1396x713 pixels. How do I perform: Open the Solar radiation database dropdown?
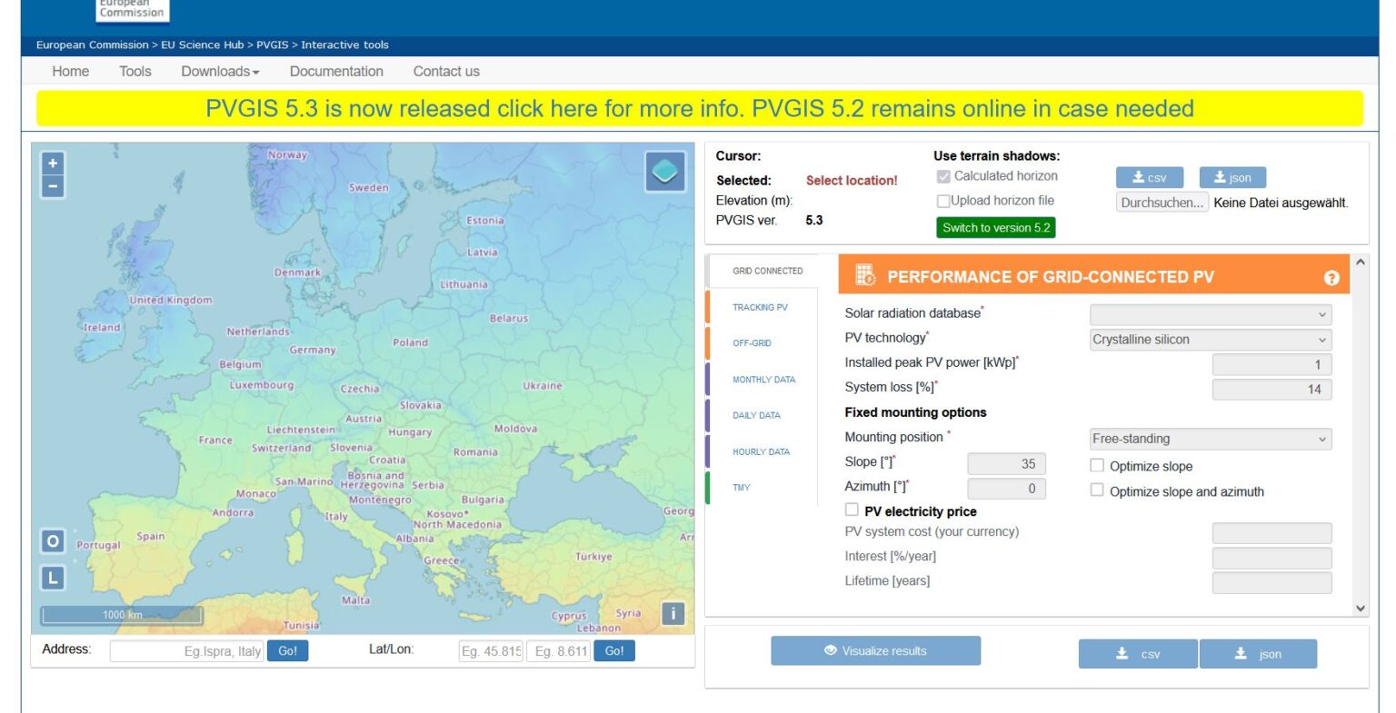(1210, 314)
